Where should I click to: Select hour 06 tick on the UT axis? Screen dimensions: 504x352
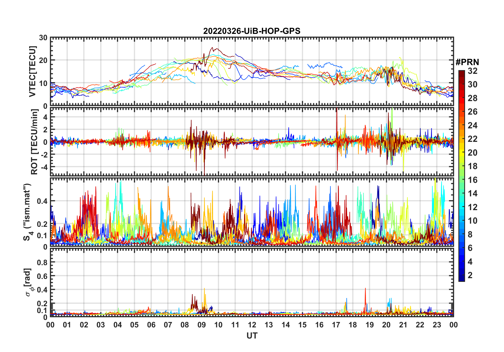(151, 325)
